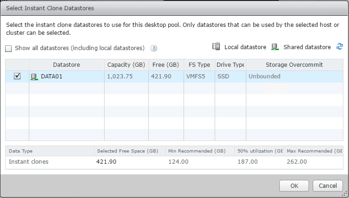The height and width of the screenshot is (198, 349).
Task: Click the help icon beside Show all datastores
Action: pos(154,48)
